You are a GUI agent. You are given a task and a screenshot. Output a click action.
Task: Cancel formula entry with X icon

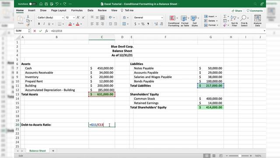[x=35, y=31]
